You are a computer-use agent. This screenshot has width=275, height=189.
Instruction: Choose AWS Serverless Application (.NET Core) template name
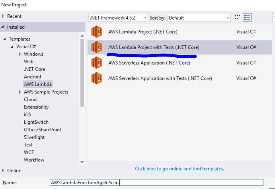149,63
